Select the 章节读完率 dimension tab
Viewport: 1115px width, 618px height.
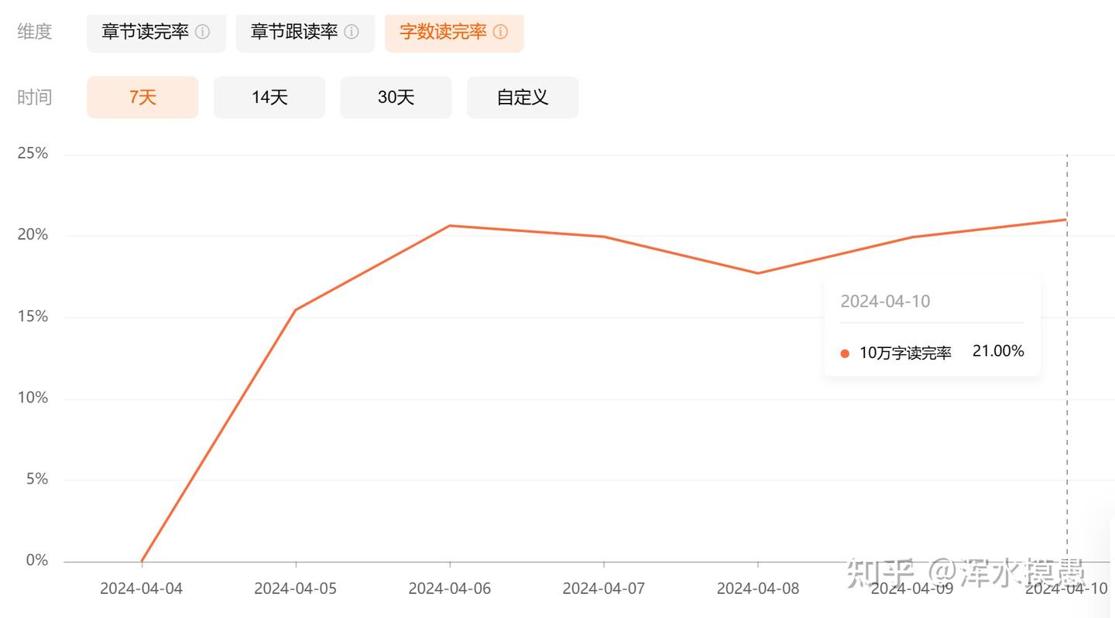coord(156,32)
